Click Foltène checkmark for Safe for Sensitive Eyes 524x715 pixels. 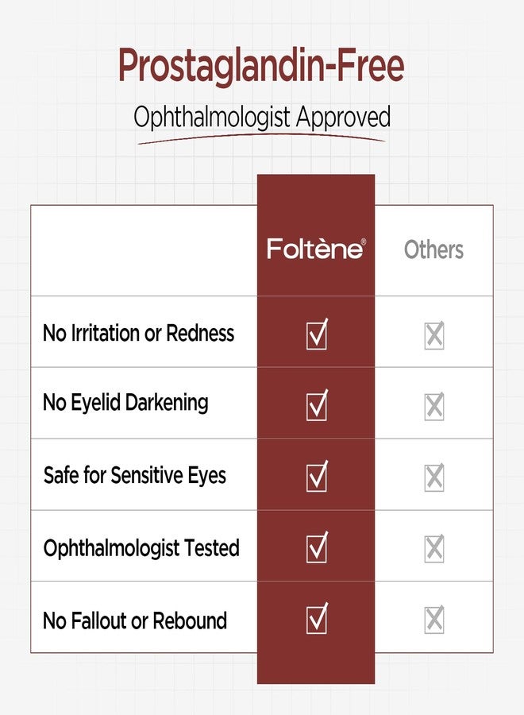pyautogui.click(x=317, y=476)
